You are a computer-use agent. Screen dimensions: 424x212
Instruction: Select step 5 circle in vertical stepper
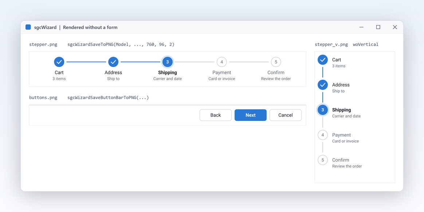click(323, 160)
